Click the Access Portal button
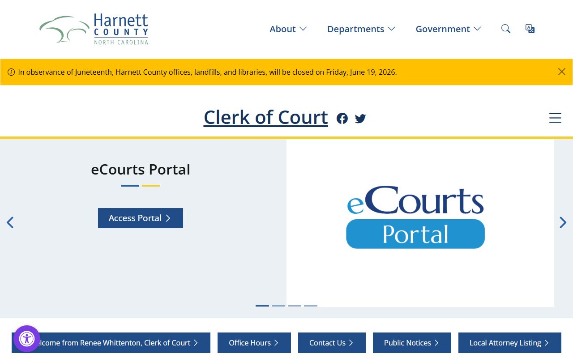 coord(141,218)
